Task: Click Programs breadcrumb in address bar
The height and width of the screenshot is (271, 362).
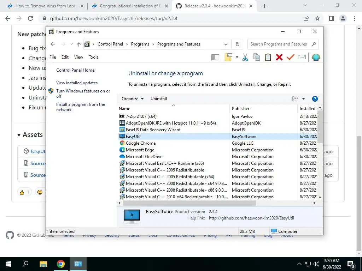Action: (x=140, y=44)
